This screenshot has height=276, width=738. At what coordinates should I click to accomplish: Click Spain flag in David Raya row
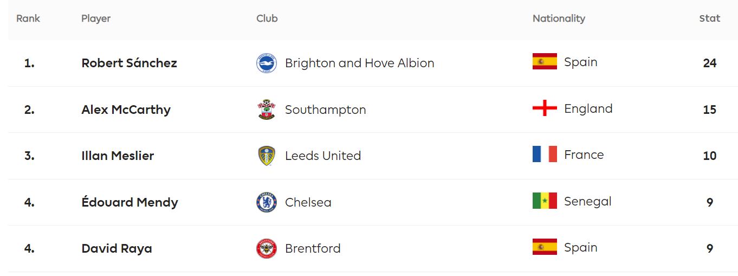coord(545,247)
